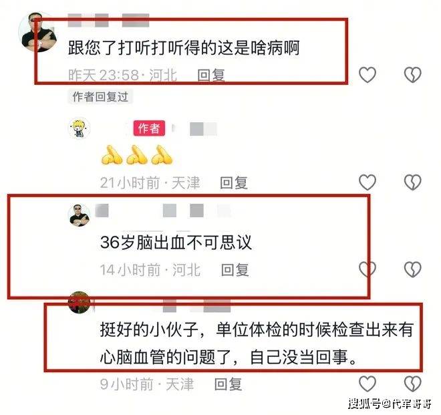The height and width of the screenshot is (415, 441).
Task: Reply to the author's 21小时前 天津 comment
Action: tap(234, 183)
